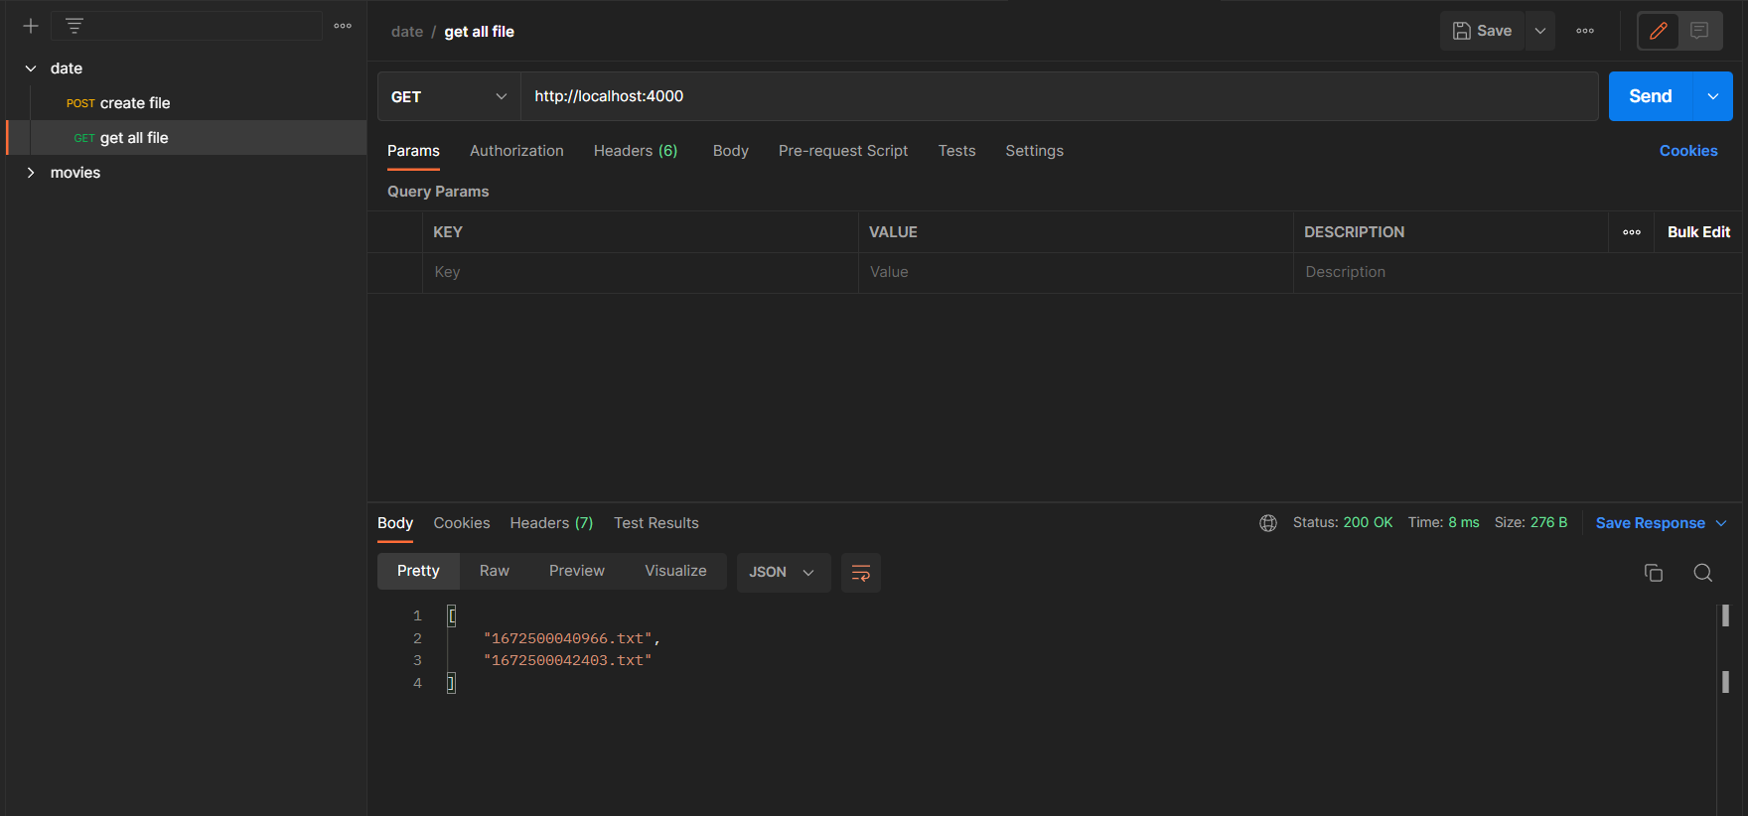Image resolution: width=1748 pixels, height=816 pixels.
Task: Open the Test Results tab
Action: 656,523
